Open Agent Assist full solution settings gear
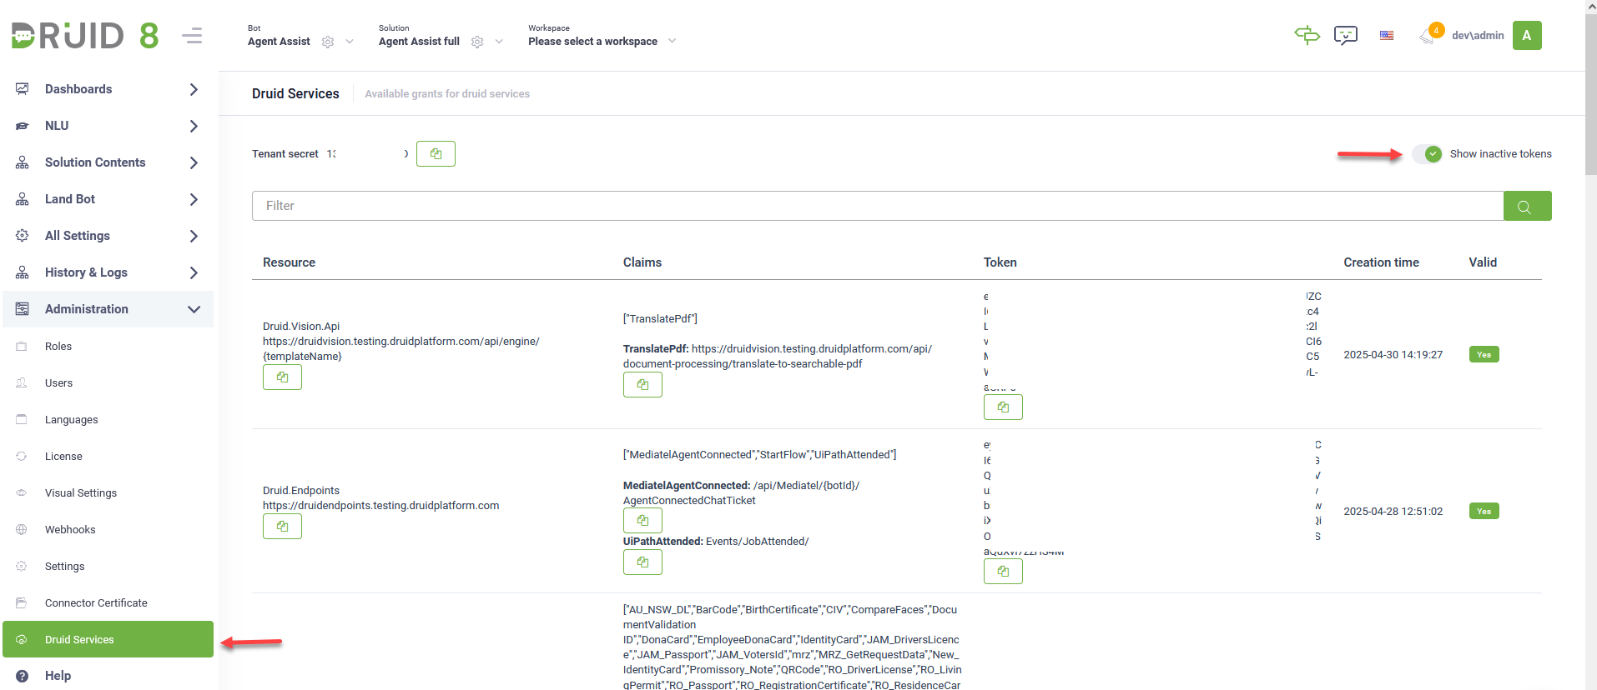 pos(477,42)
